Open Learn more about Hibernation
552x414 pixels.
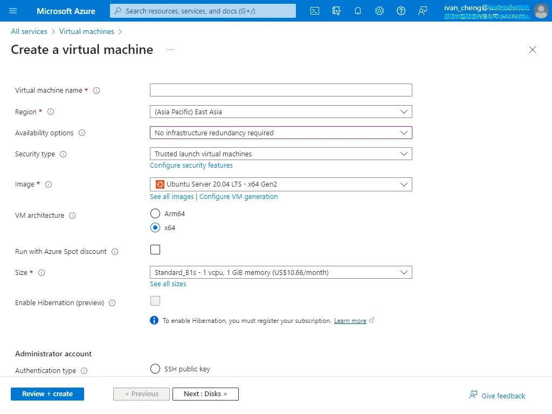(350, 321)
